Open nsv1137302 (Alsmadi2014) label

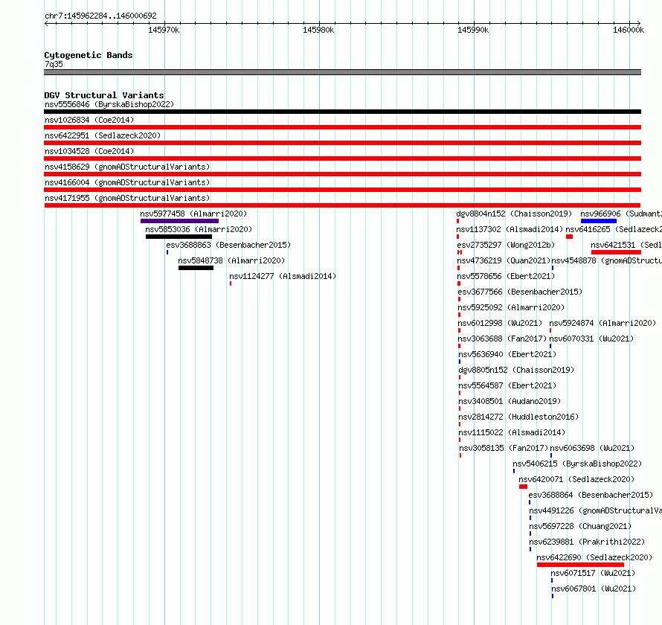pos(510,229)
